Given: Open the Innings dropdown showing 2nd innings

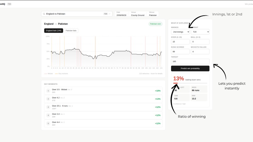Looking at the screenshot, I should (180, 32).
